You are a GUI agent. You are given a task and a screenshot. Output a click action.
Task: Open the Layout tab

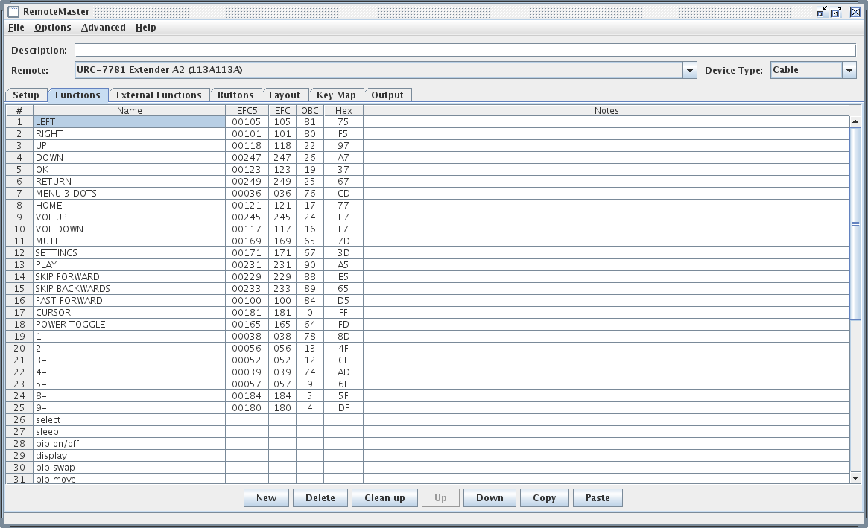point(284,95)
